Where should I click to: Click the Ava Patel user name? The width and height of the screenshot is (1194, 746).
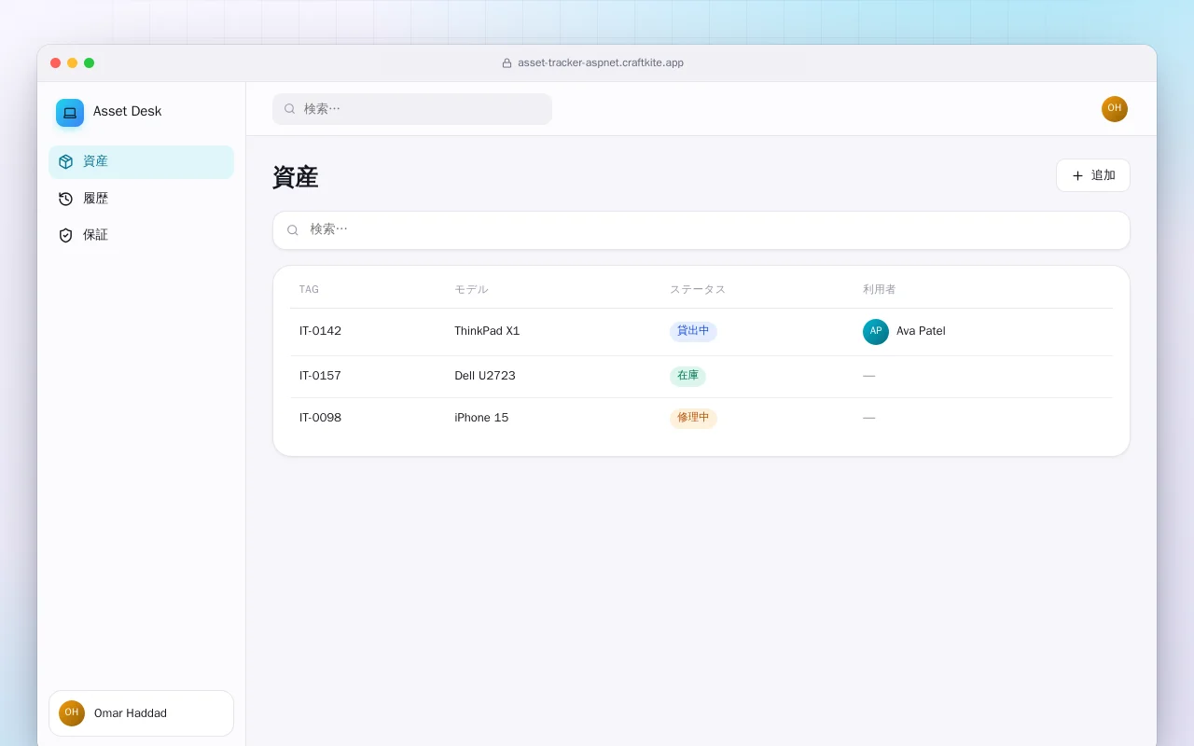(921, 331)
